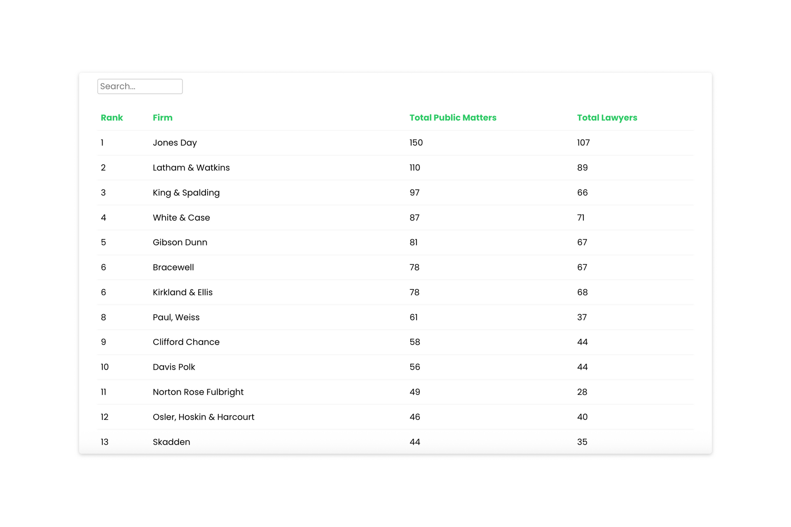Click Osler, Hoskin & Harcourt firm name

[x=203, y=417]
